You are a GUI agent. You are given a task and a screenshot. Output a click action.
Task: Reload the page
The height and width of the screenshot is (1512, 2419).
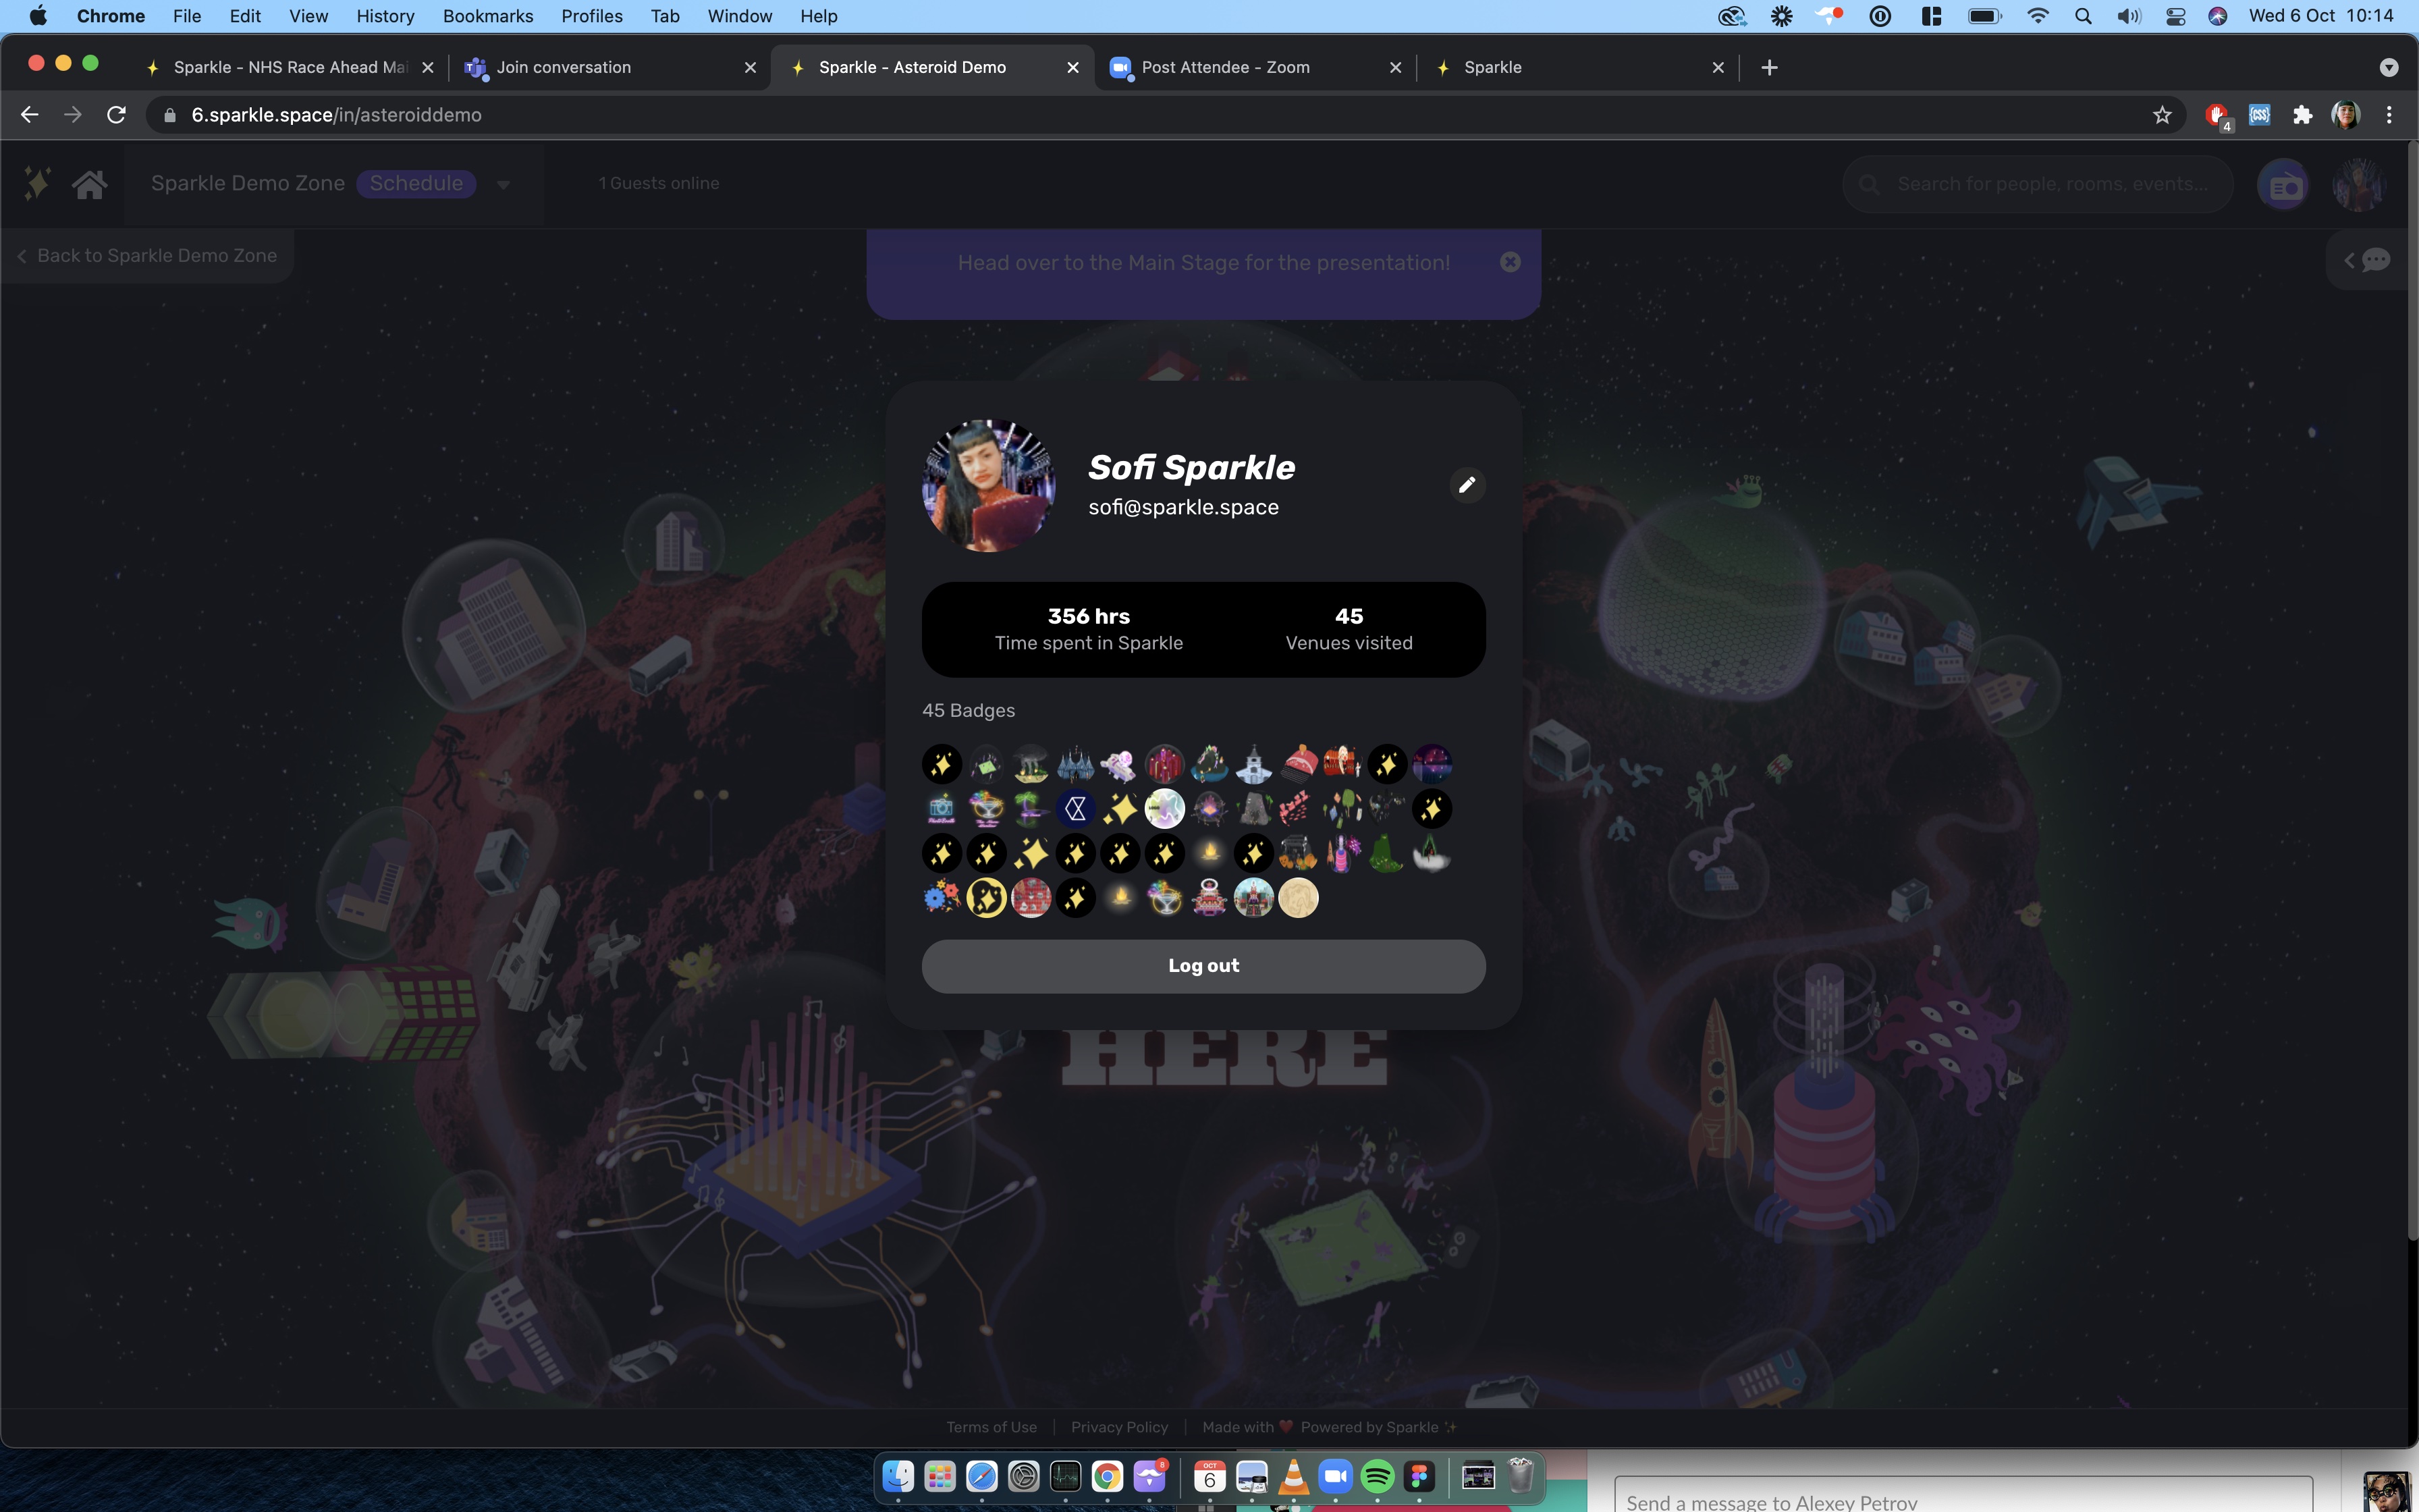pos(116,115)
